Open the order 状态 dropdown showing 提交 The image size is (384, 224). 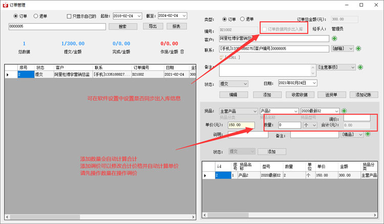(245, 84)
